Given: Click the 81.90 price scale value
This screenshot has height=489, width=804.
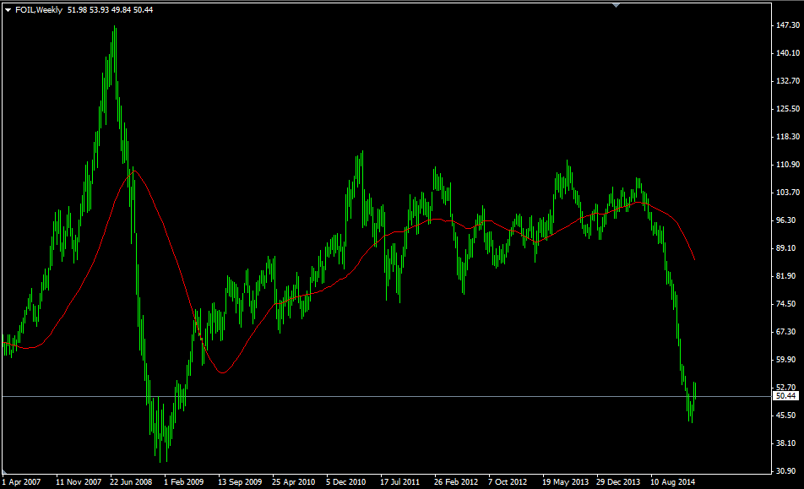Looking at the screenshot, I should tap(788, 276).
